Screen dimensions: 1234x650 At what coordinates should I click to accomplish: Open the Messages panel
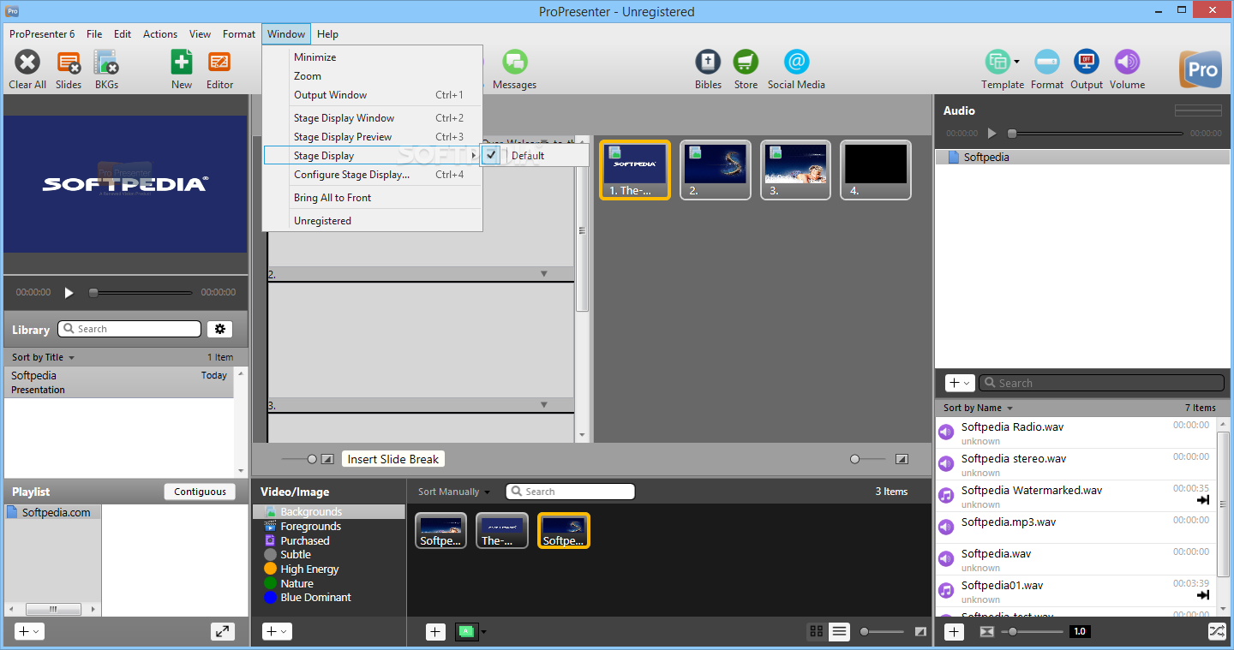click(x=514, y=63)
